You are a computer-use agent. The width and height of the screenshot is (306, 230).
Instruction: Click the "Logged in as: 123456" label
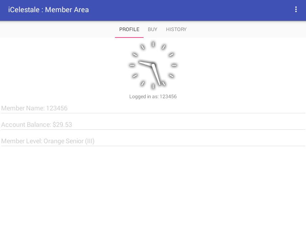tap(153, 96)
